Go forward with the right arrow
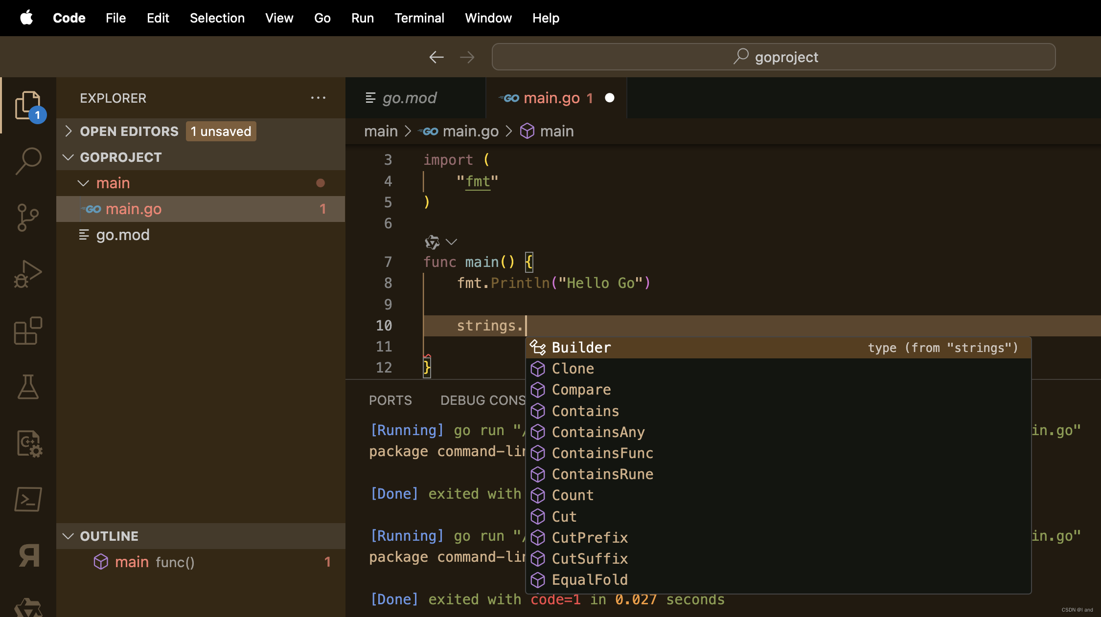Image resolution: width=1101 pixels, height=617 pixels. (467, 57)
